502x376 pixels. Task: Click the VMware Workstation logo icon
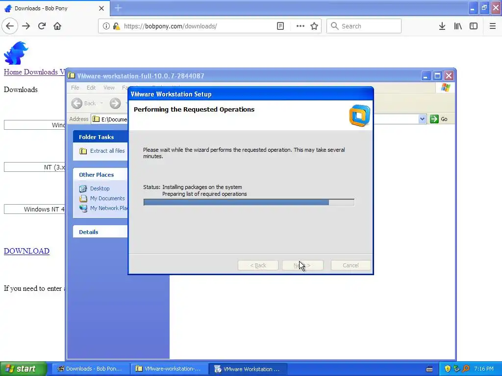click(x=359, y=116)
